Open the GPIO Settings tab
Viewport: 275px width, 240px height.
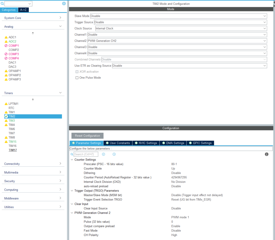click(200, 143)
